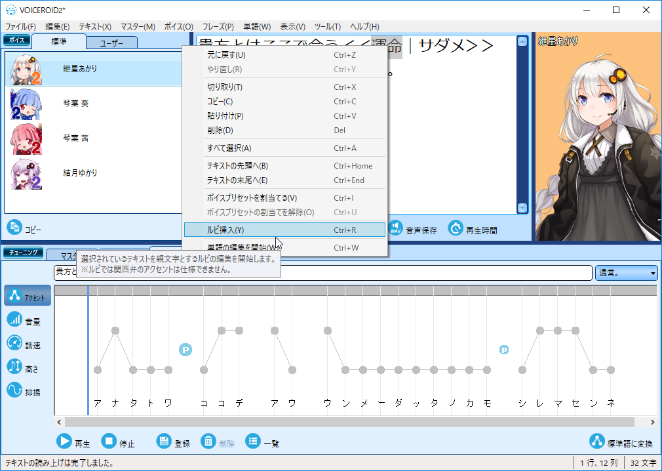The image size is (662, 471).
Task: Select the 紲星あかり voice preset icon
Action: pyautogui.click(x=26, y=70)
